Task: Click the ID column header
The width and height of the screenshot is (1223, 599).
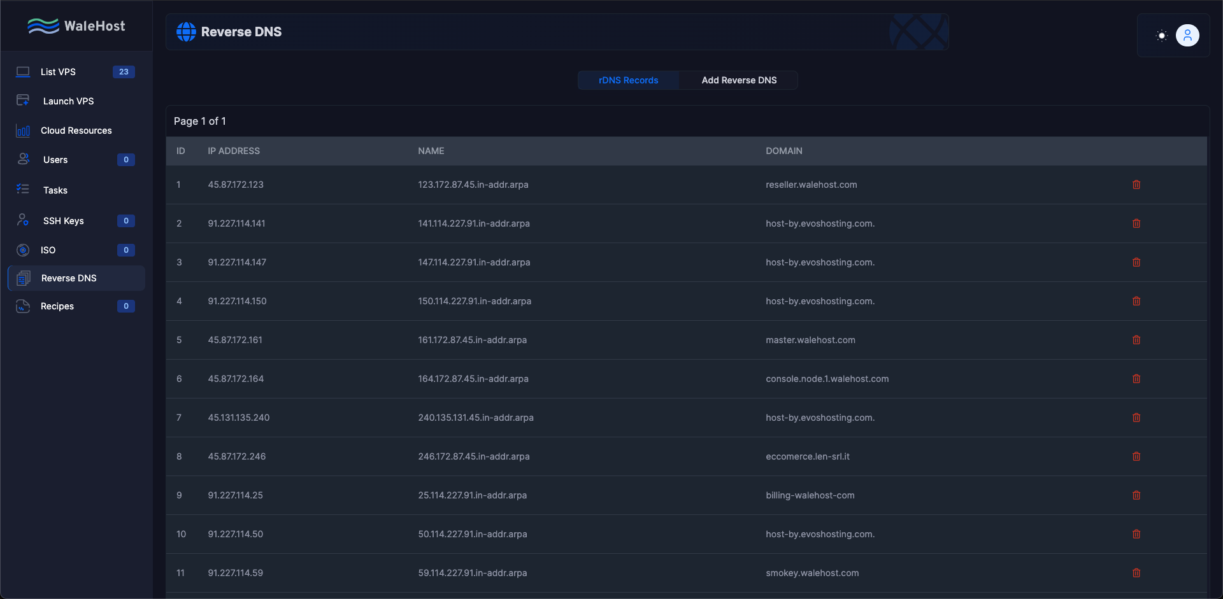Action: tap(181, 151)
